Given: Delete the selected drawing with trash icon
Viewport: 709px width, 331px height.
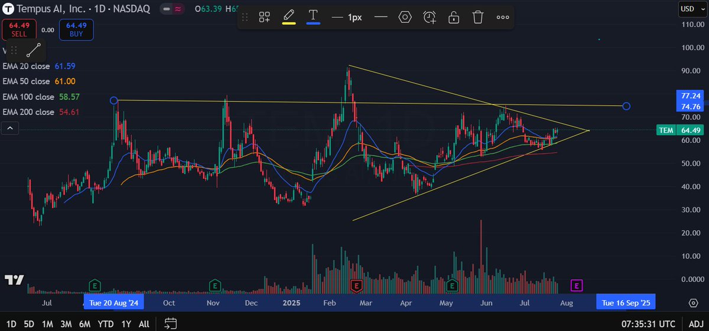Looking at the screenshot, I should coord(478,17).
